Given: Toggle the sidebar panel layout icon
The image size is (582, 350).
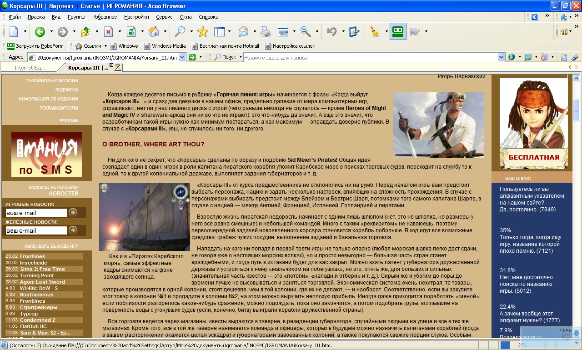Looking at the screenshot, I should coord(220,32).
